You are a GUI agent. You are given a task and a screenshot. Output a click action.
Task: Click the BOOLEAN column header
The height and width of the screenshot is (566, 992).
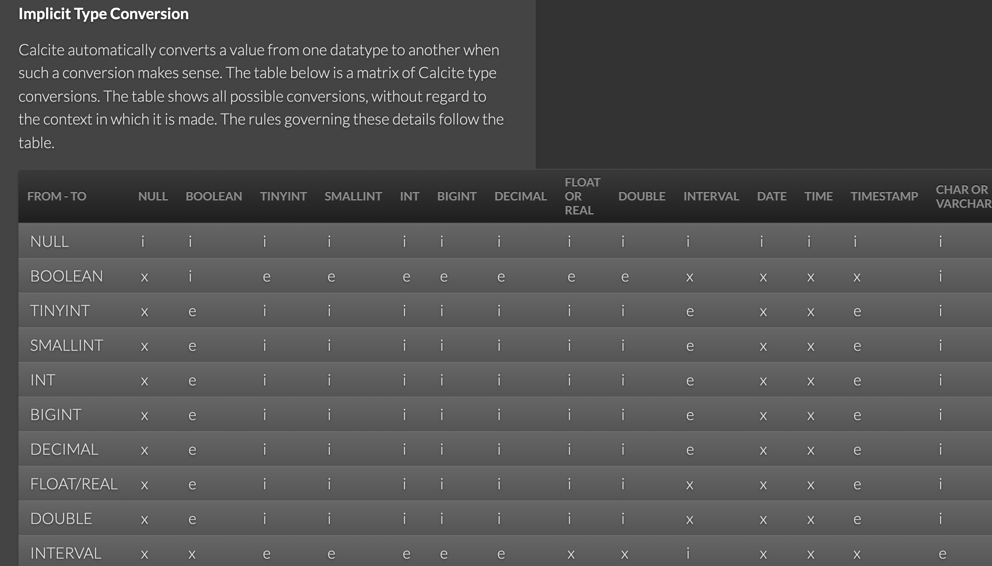(x=214, y=196)
